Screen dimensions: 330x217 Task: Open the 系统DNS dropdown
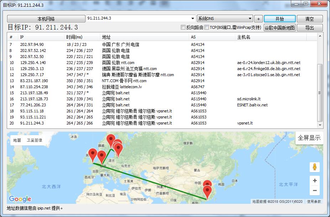(225, 18)
